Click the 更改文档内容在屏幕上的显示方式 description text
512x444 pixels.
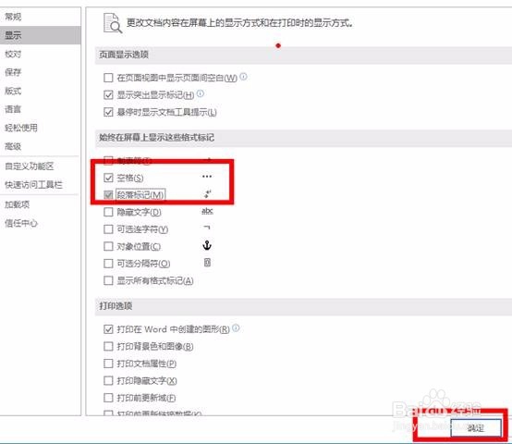[x=239, y=23]
